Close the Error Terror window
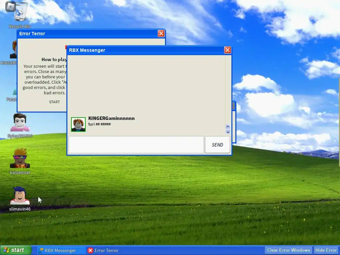The image size is (340, 255). click(161, 34)
